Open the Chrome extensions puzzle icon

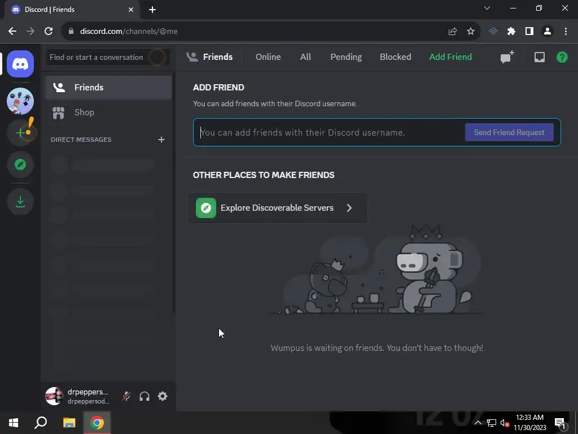tap(511, 32)
